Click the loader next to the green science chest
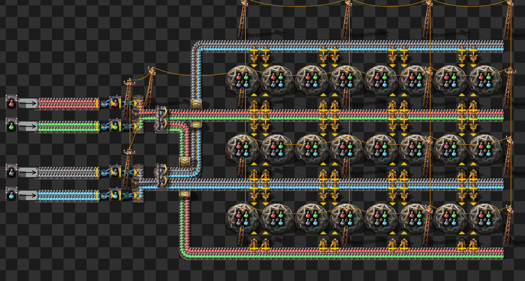 coord(28,126)
